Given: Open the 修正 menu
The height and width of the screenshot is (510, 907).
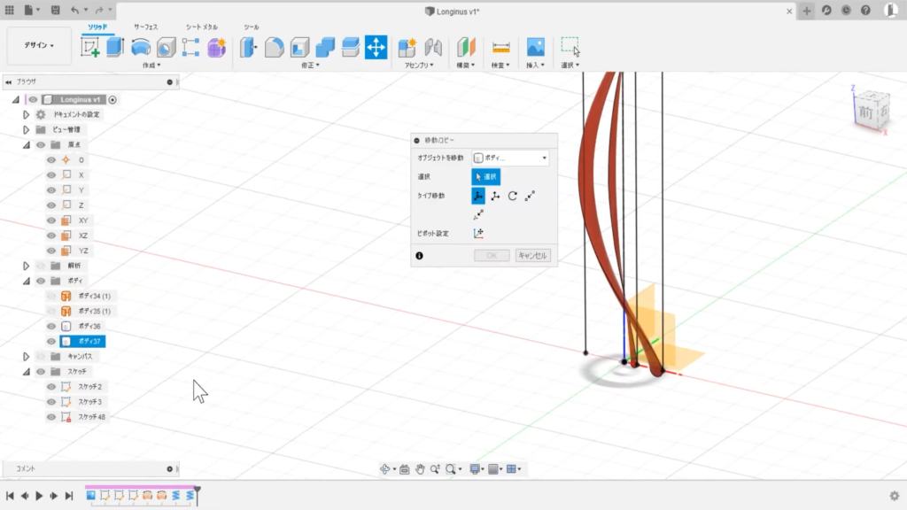Looking at the screenshot, I should (x=310, y=66).
